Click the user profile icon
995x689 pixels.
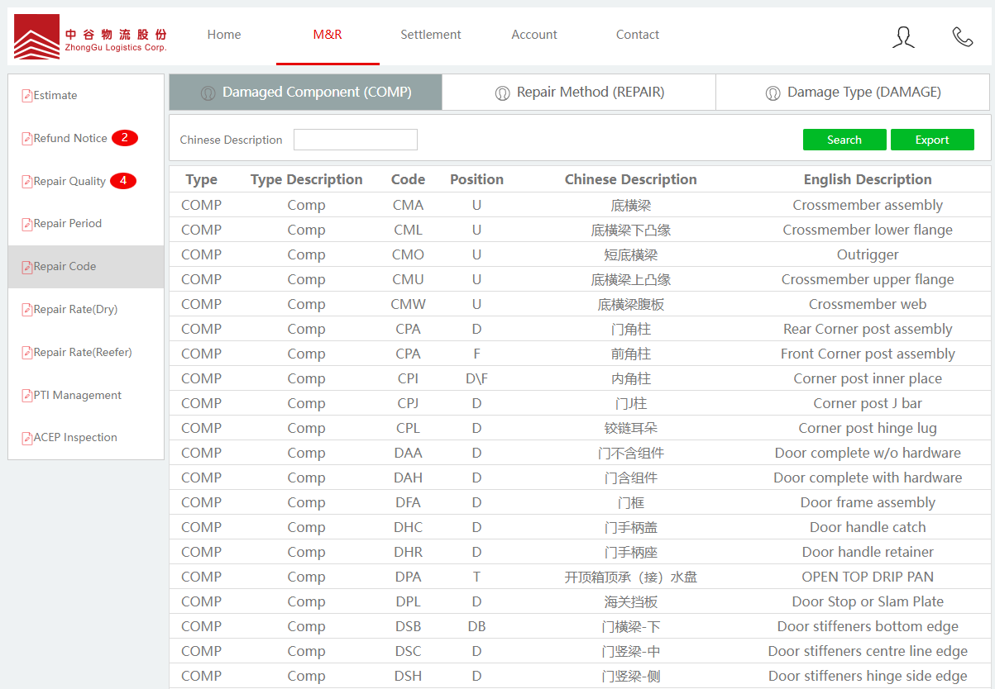[x=903, y=36]
